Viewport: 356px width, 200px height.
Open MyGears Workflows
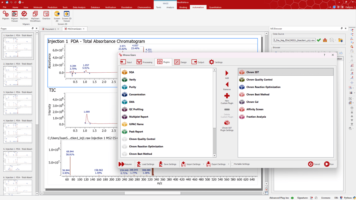tap(35, 16)
